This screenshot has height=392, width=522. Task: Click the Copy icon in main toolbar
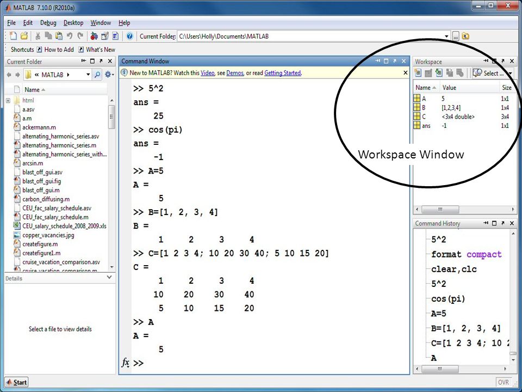click(48, 36)
